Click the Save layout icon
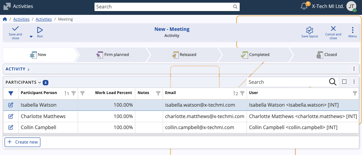This screenshot has width=362, height=155. coord(309,30)
